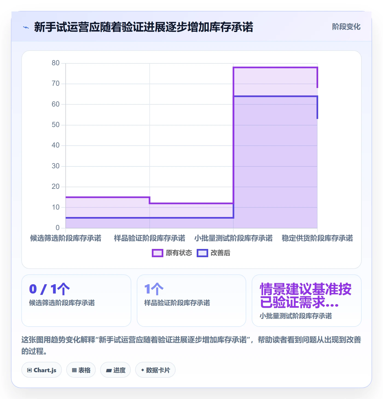The image size is (383, 399).
Task: Click the 表格 chip's grid icon
Action: pos(74,370)
